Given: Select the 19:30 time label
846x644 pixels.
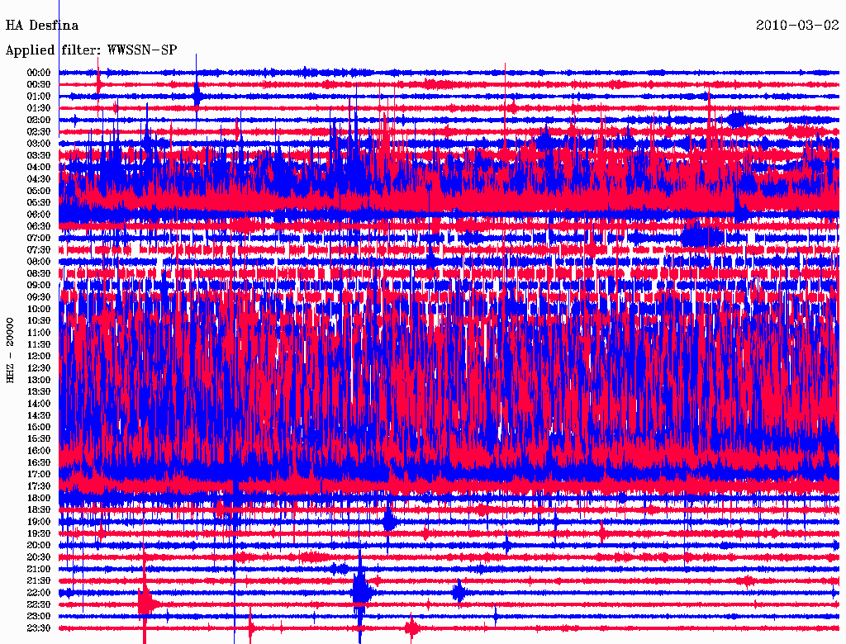Looking at the screenshot, I should point(39,533).
